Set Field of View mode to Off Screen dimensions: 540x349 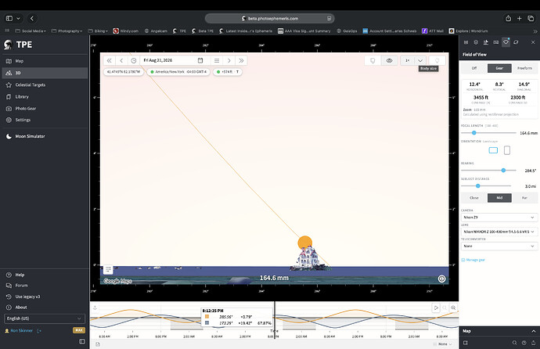(474, 68)
